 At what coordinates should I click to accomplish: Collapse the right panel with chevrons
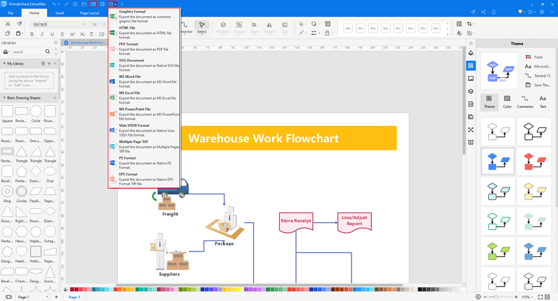(471, 43)
